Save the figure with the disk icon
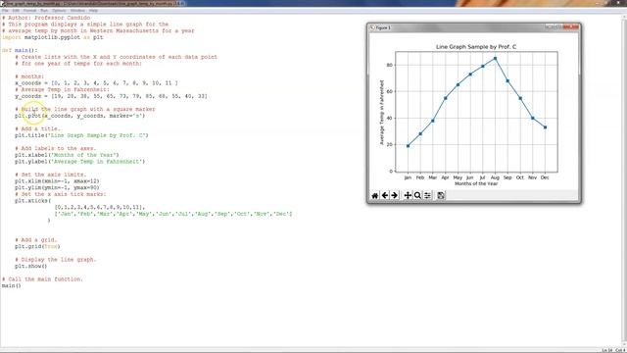Image resolution: width=627 pixels, height=353 pixels. 441,195
